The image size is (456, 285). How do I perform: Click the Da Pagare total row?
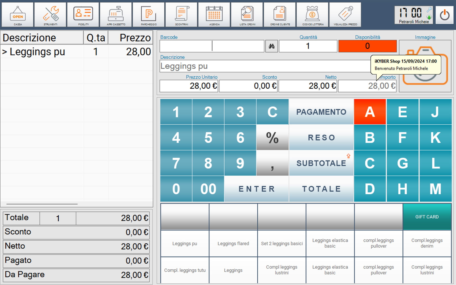76,275
